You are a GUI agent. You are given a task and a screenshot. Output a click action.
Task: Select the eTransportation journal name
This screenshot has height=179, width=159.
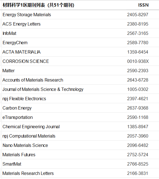tap(18, 117)
